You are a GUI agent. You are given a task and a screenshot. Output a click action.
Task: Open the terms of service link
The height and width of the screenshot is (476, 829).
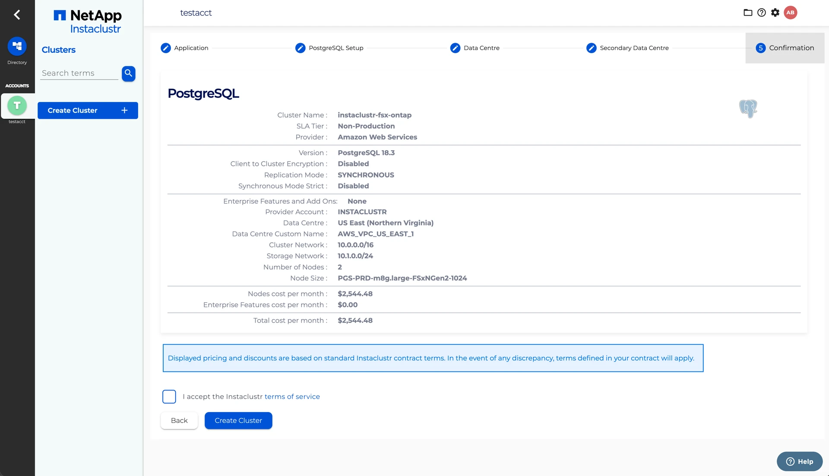[292, 397]
